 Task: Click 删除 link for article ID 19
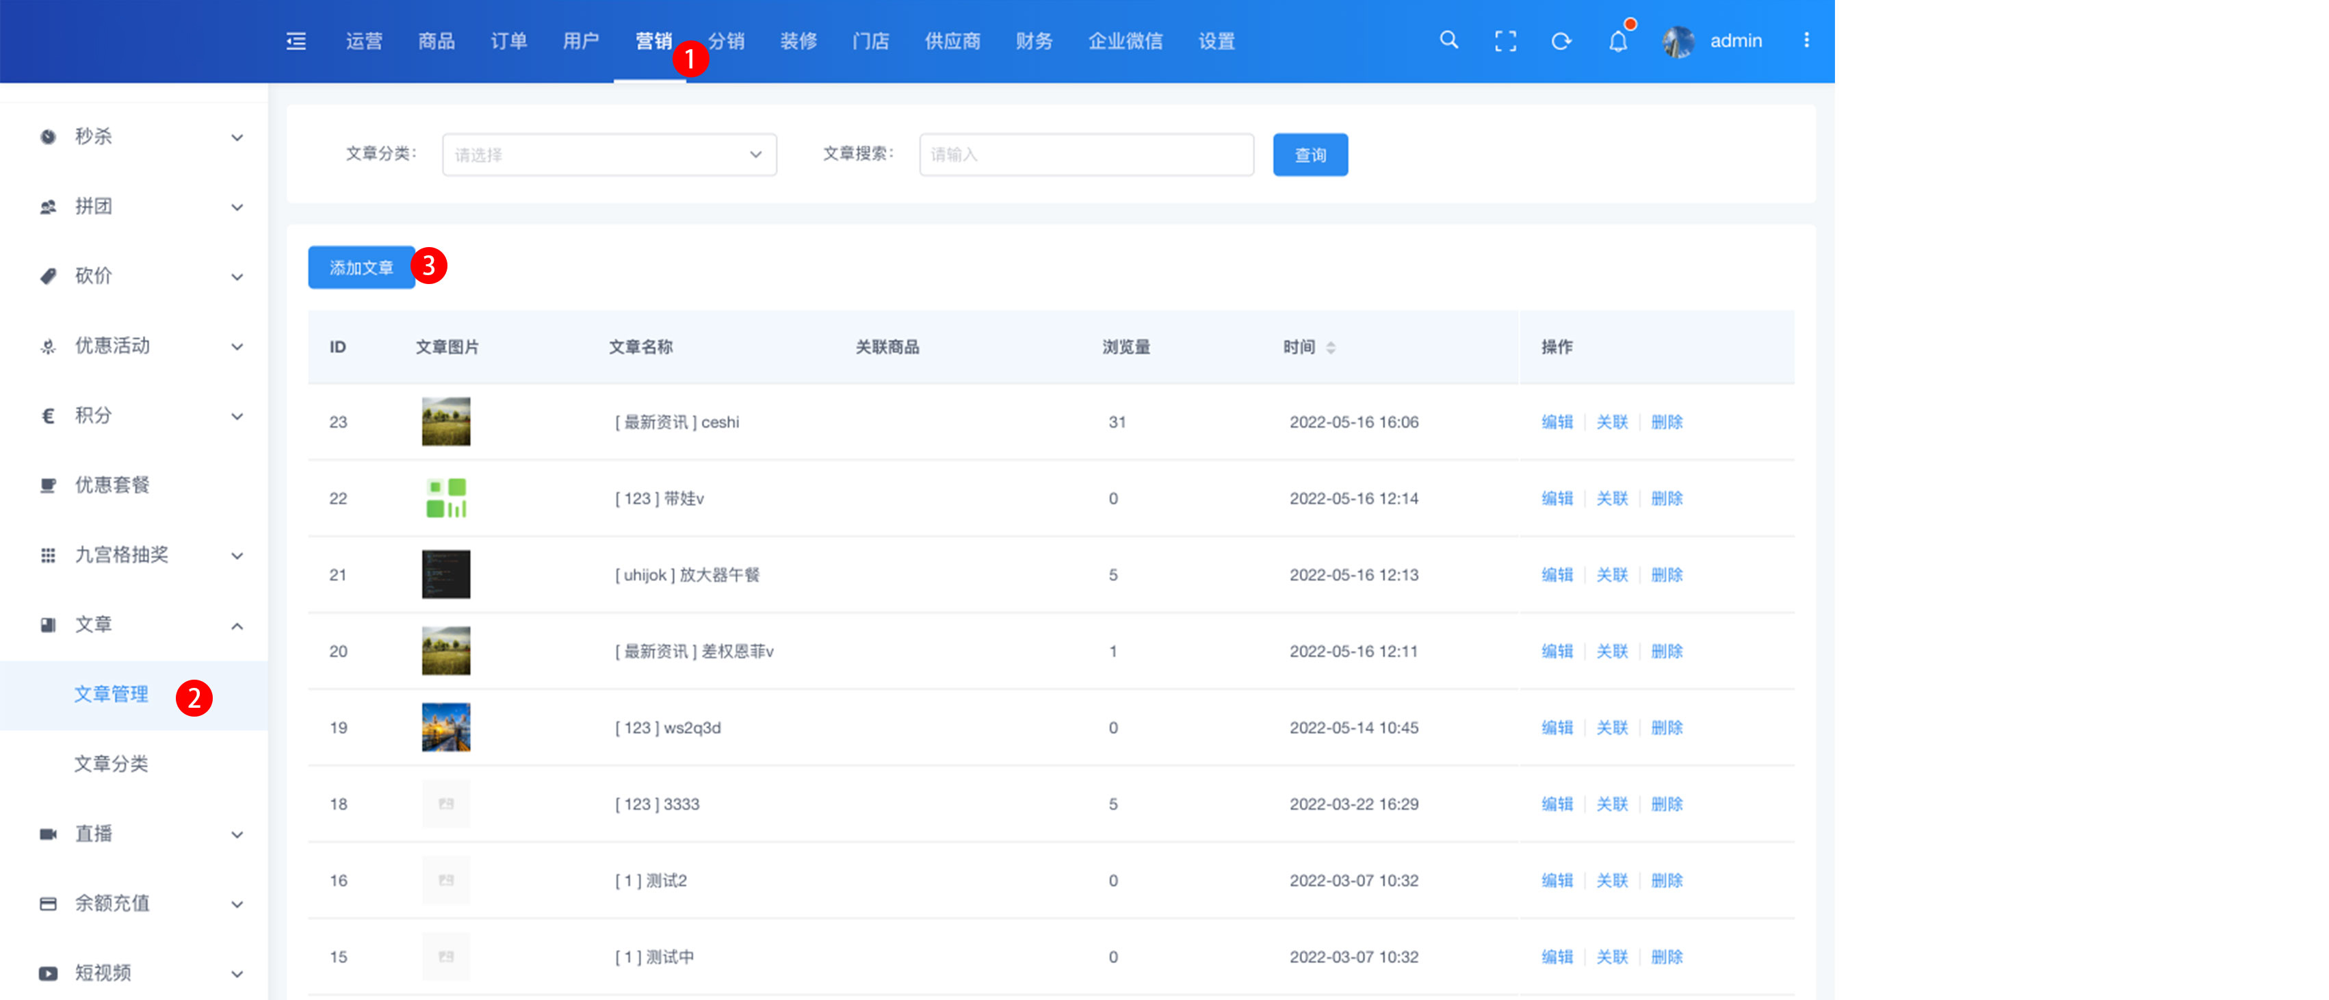(1666, 728)
